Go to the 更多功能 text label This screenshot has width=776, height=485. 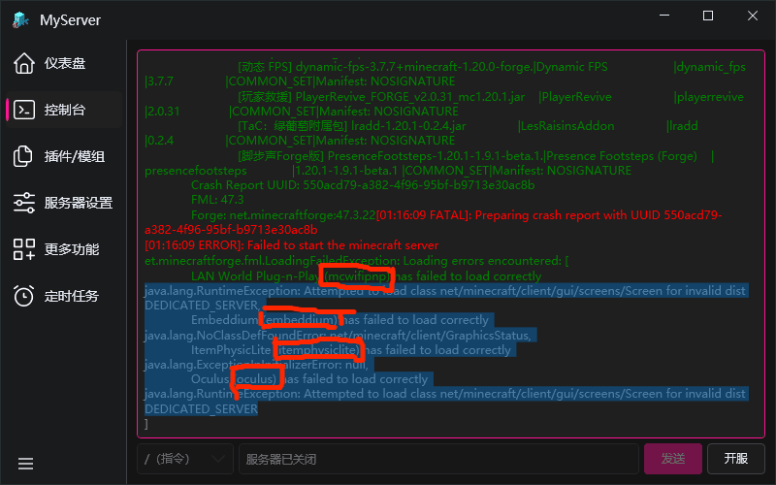click(72, 249)
